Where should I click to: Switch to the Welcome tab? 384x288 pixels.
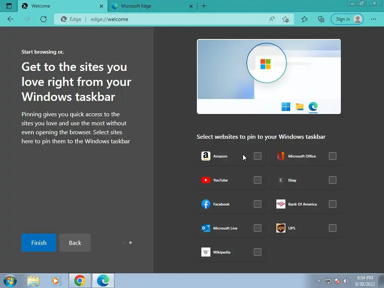(x=63, y=6)
